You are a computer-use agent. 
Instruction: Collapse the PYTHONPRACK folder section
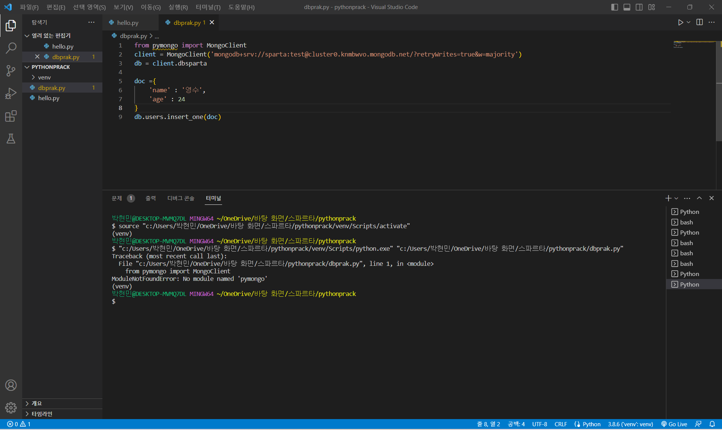pyautogui.click(x=62, y=67)
